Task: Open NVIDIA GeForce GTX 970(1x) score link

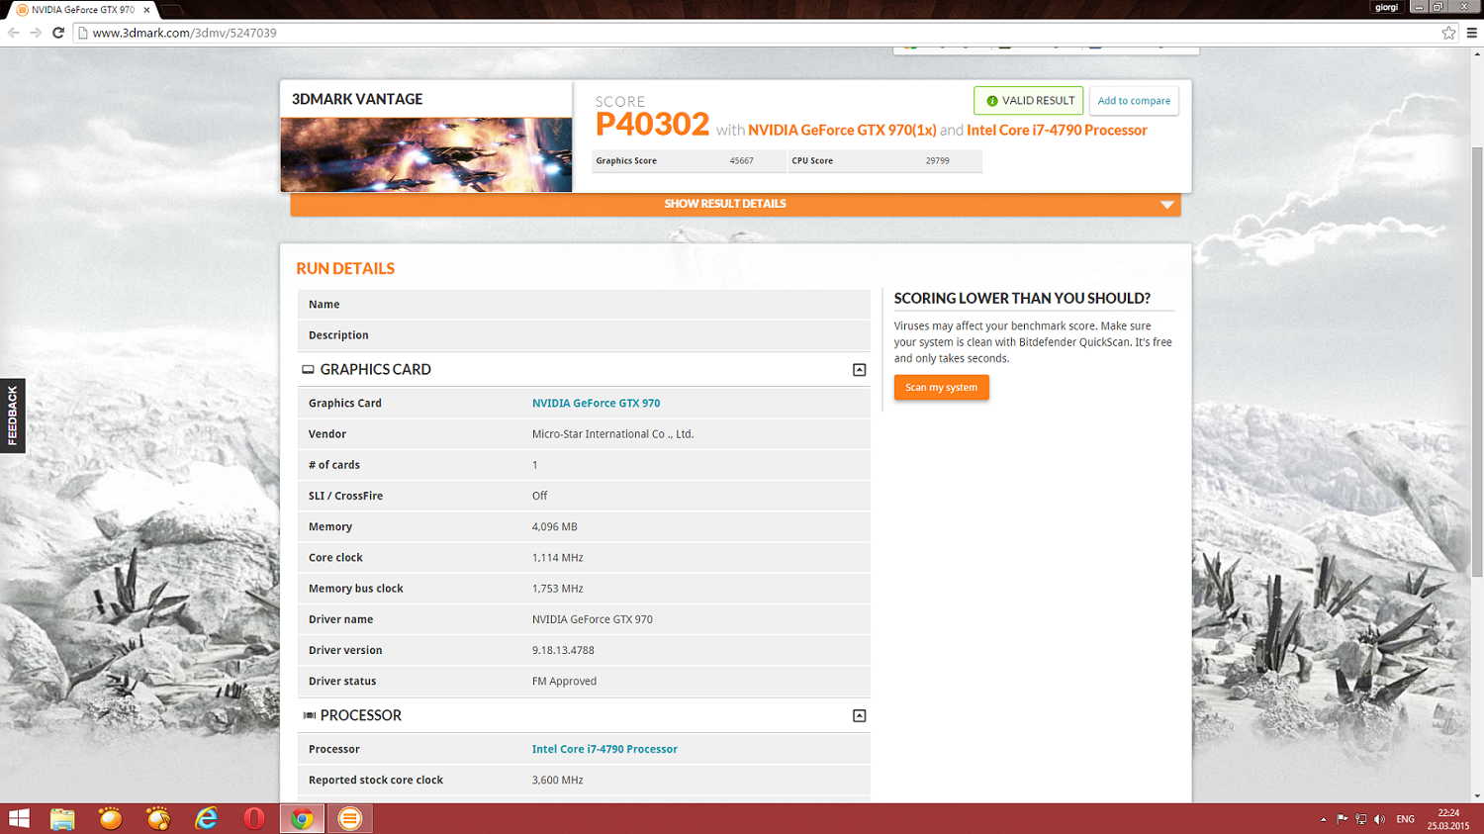Action: (842, 130)
